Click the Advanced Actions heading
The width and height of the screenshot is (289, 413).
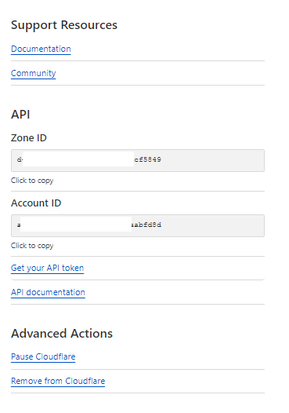(62, 334)
